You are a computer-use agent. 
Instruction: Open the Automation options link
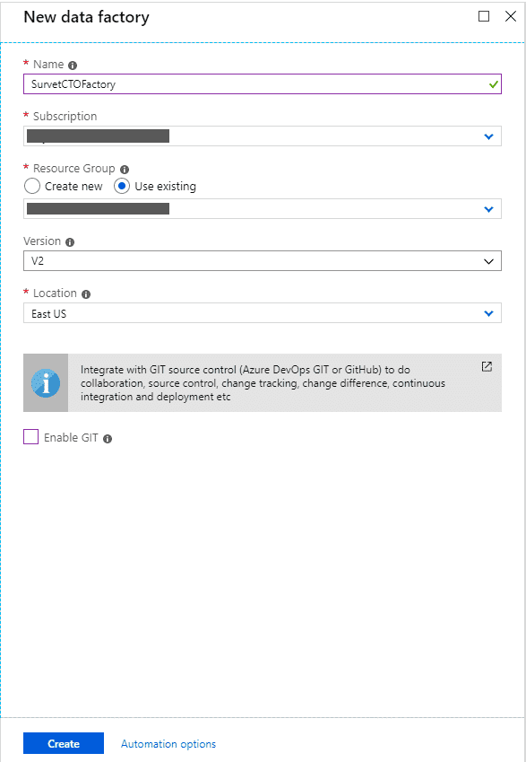tap(168, 743)
